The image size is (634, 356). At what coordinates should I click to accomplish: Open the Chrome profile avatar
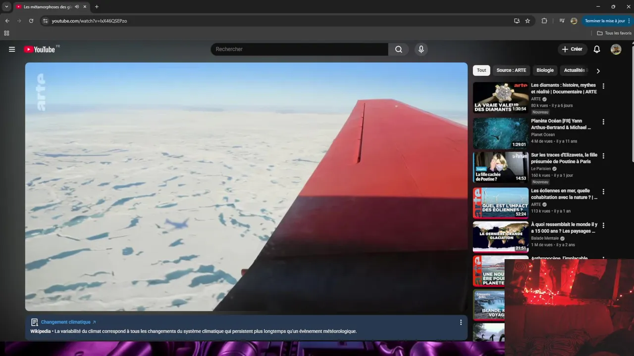coord(574,21)
